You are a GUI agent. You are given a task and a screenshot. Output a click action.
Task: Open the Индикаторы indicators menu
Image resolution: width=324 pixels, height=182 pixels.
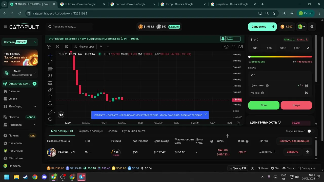click(84, 47)
